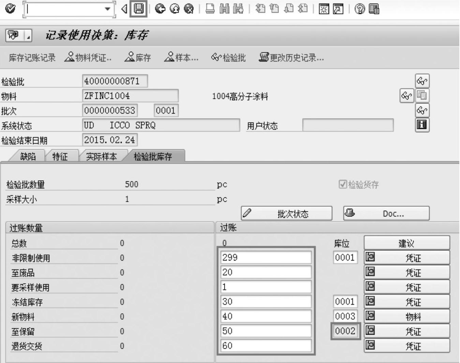Viewport: 460px width, 363px height.
Task: Click the 批次状态 button
Action: tap(286, 213)
